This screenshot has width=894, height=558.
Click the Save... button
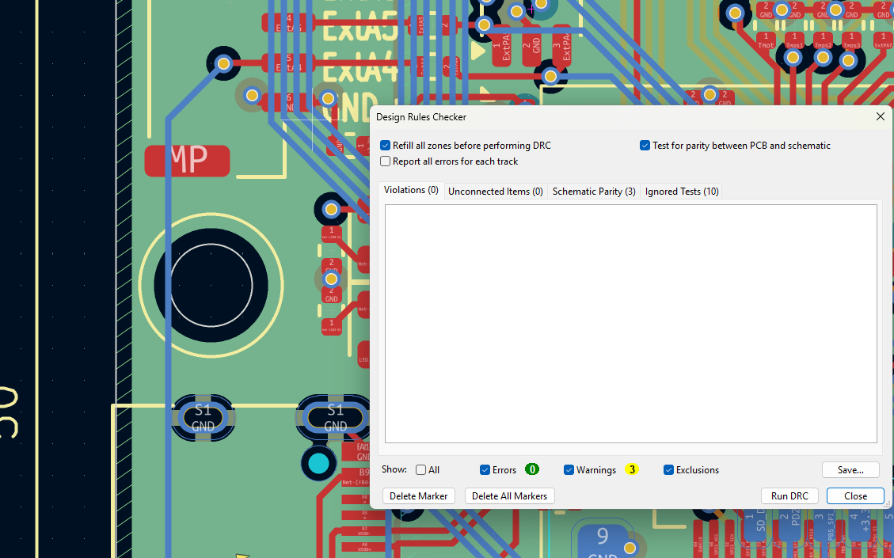[x=850, y=469]
